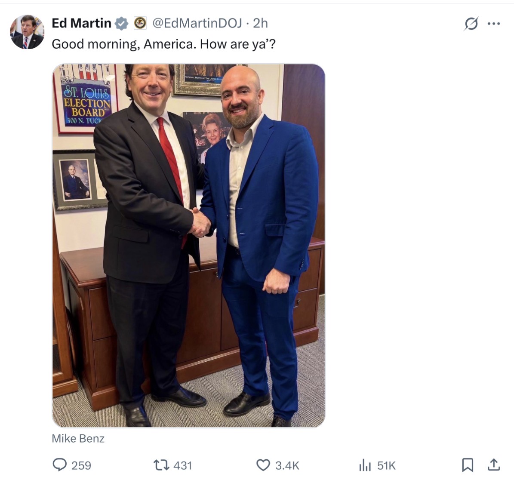Screen dimensions: 514x483
Task: Click the 431 reposts count
Action: point(183,465)
